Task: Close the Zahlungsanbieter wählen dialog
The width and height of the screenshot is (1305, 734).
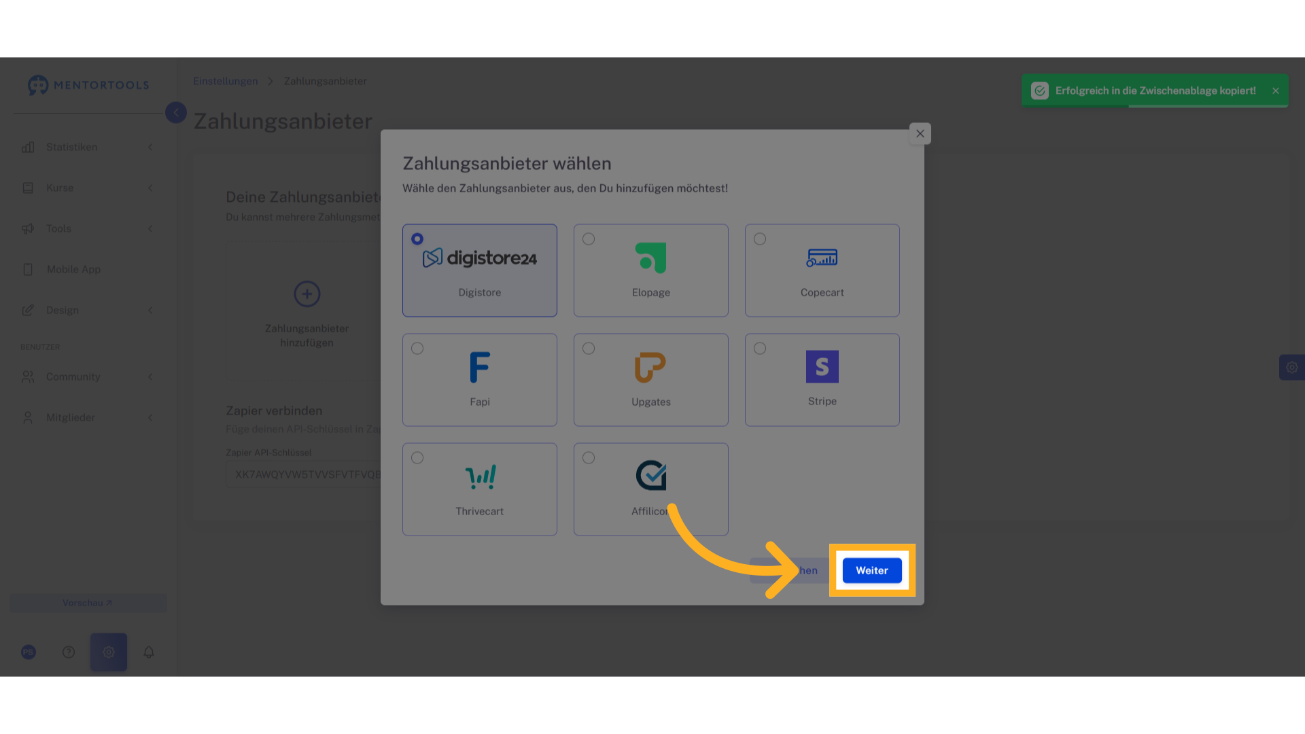Action: tap(920, 134)
